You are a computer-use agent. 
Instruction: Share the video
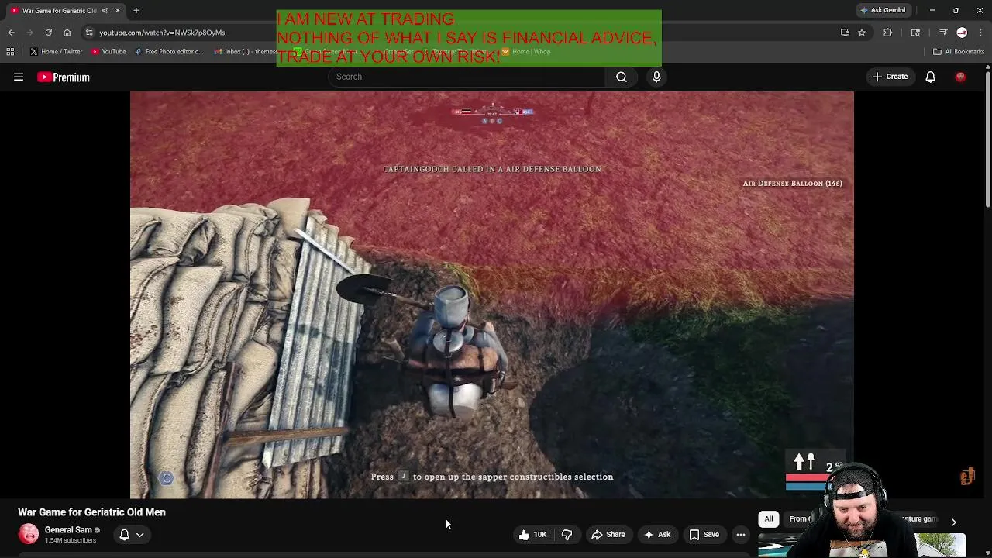(x=608, y=534)
